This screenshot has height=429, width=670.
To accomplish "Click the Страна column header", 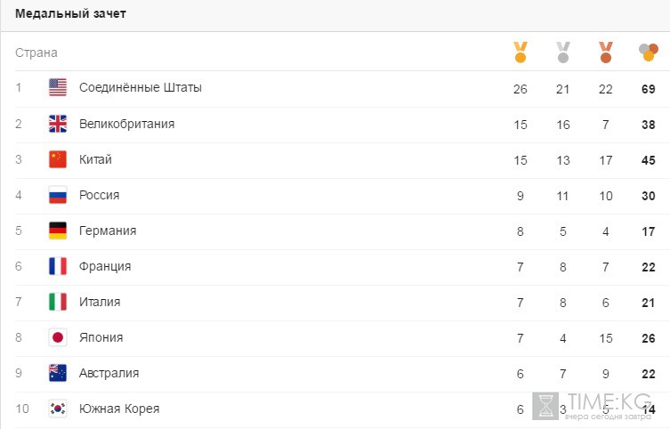I will click(36, 53).
